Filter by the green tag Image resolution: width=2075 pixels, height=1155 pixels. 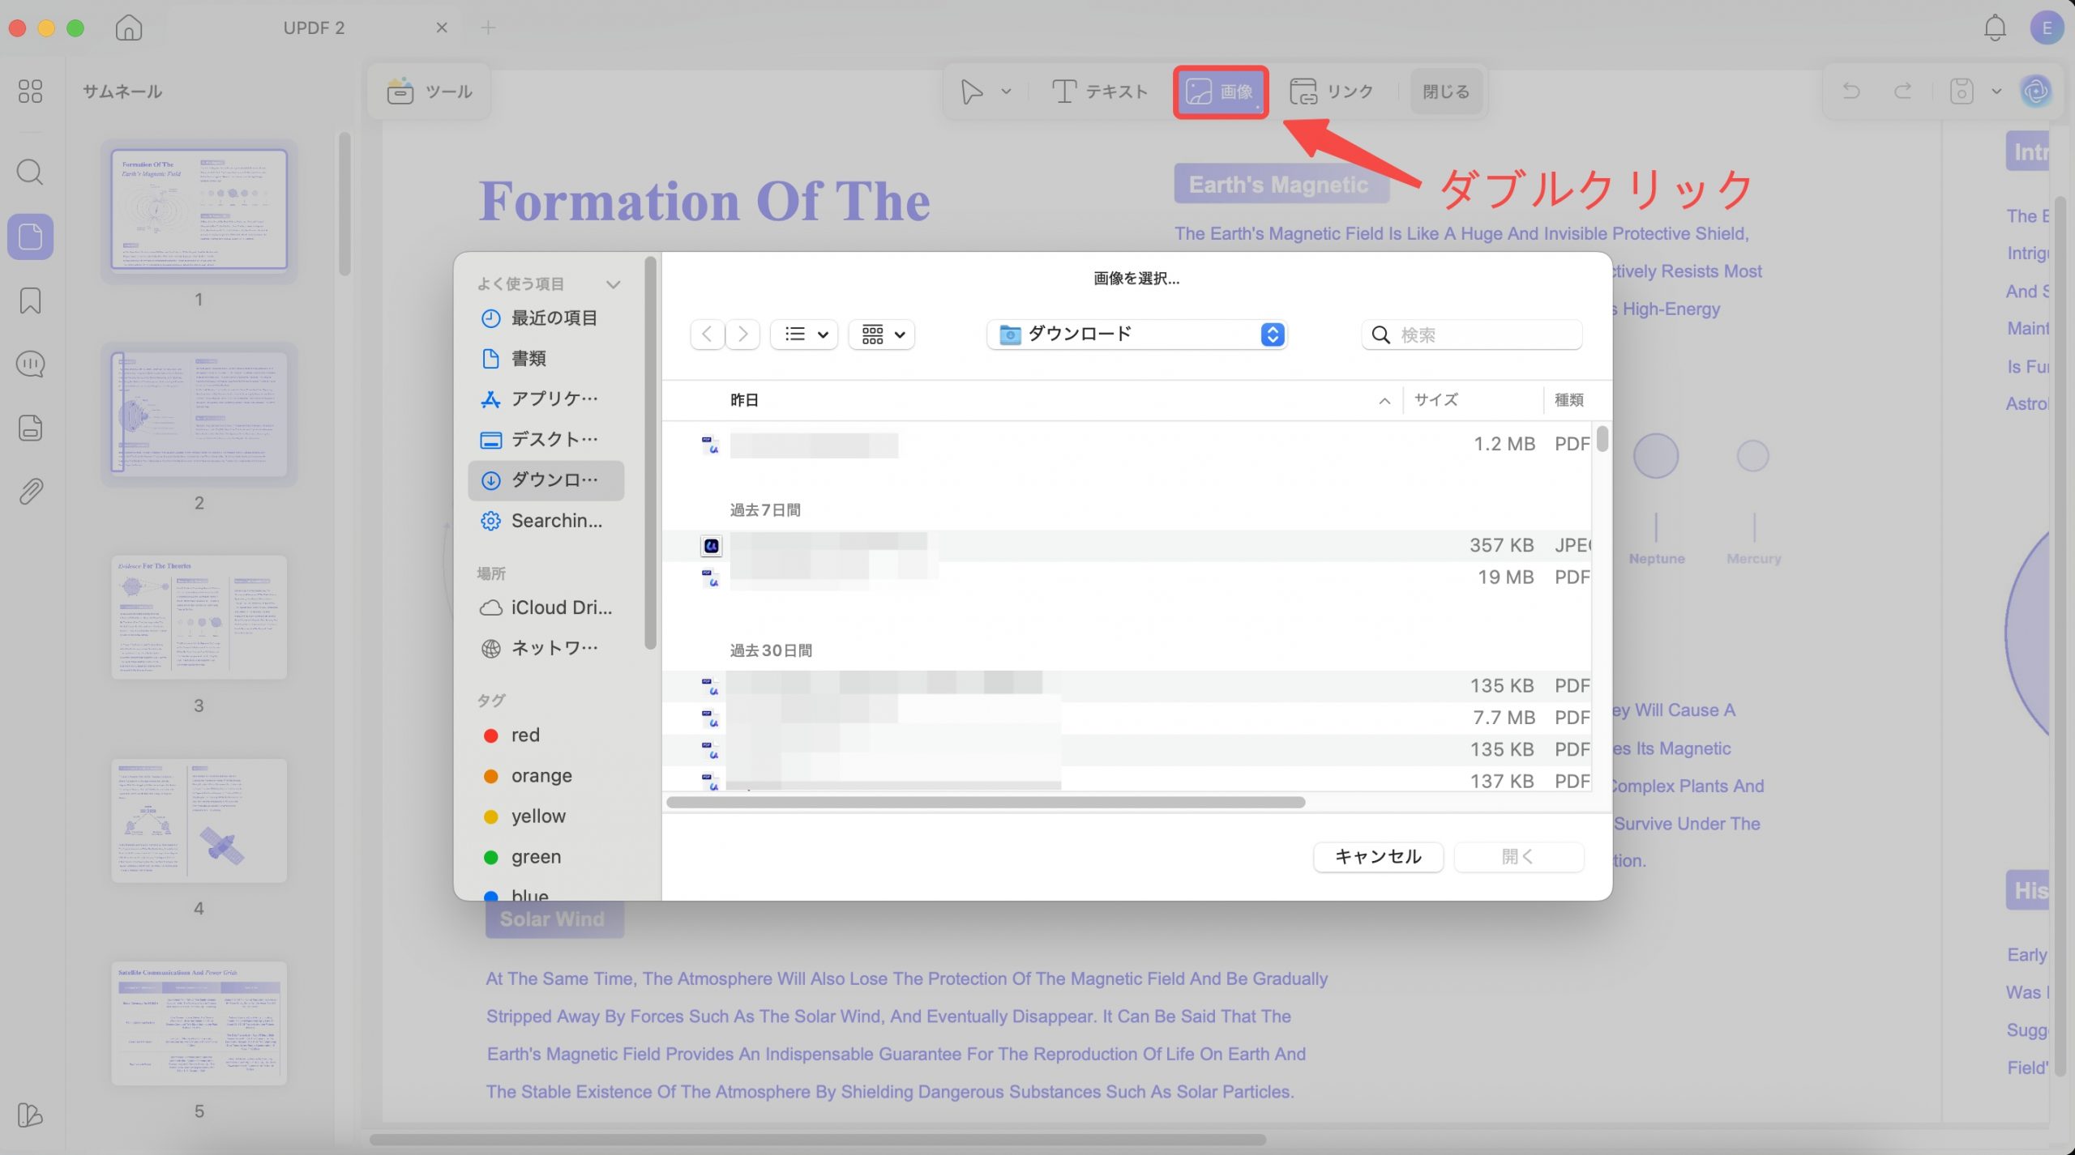546,857
